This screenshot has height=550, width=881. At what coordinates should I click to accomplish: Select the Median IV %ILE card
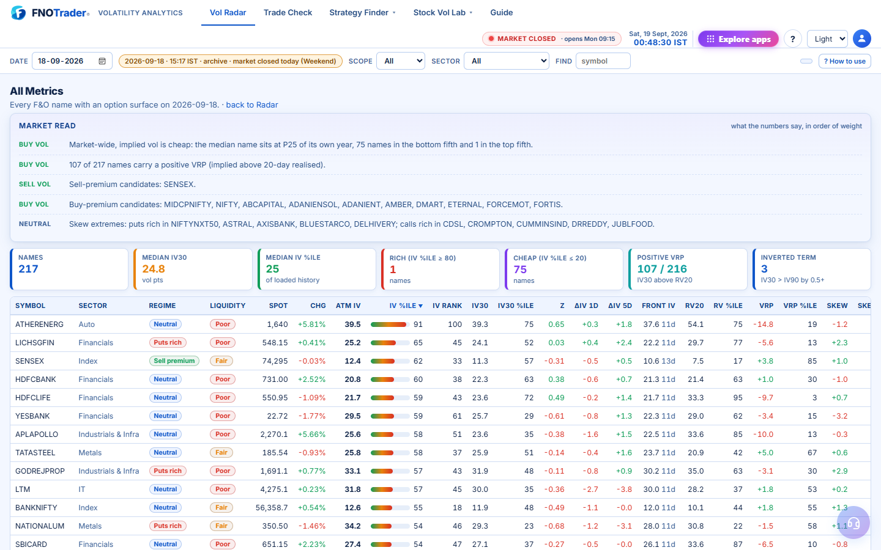click(316, 269)
